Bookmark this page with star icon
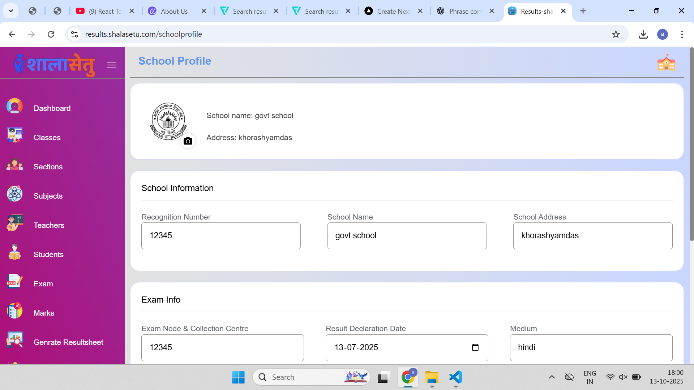This screenshot has width=694, height=390. coord(616,34)
